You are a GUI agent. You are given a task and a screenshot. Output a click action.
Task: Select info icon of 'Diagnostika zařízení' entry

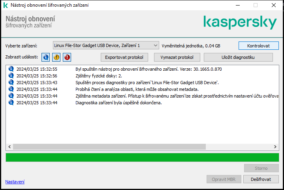[11, 102]
